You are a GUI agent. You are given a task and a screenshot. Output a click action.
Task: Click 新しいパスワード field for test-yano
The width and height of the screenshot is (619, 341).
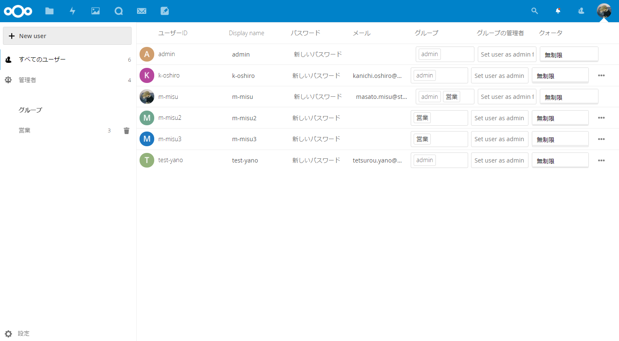(316, 160)
